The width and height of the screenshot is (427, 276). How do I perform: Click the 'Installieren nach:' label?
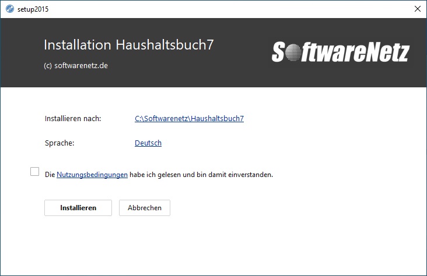(x=73, y=118)
